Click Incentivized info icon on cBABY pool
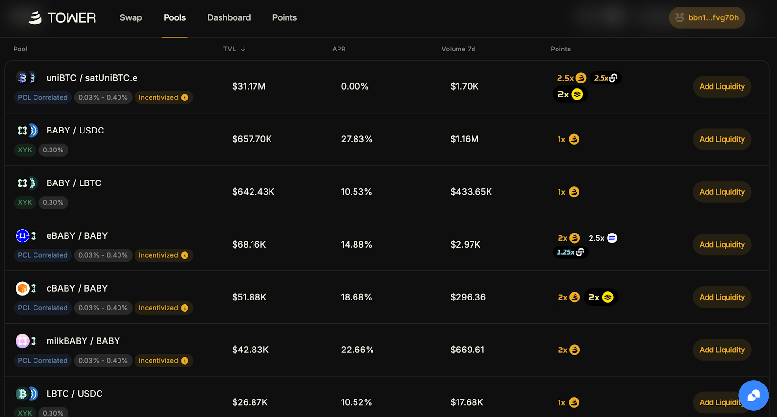 [185, 308]
